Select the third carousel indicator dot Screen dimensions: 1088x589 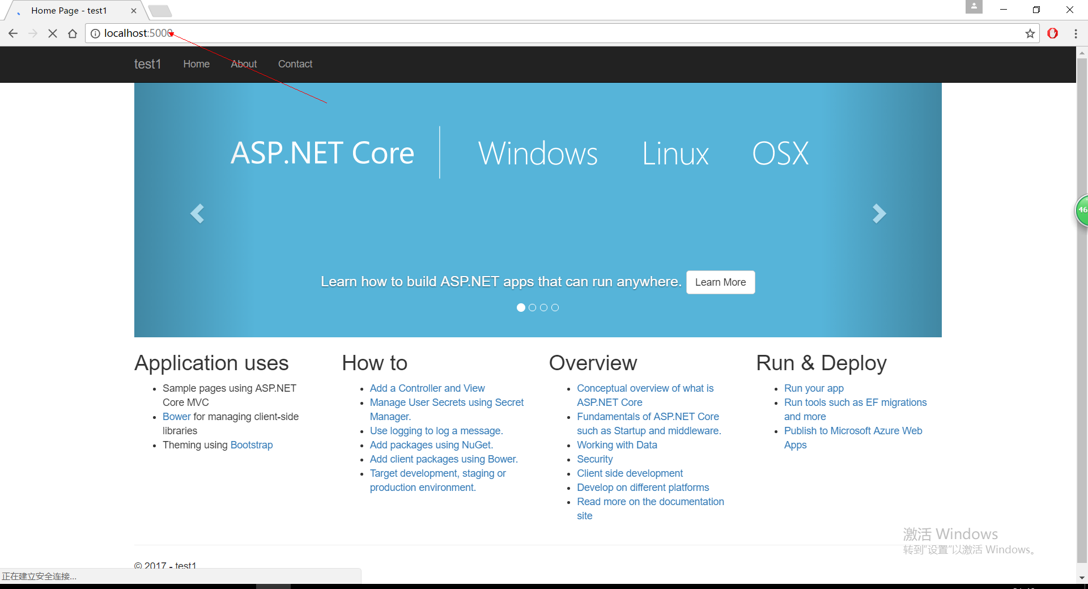click(543, 307)
